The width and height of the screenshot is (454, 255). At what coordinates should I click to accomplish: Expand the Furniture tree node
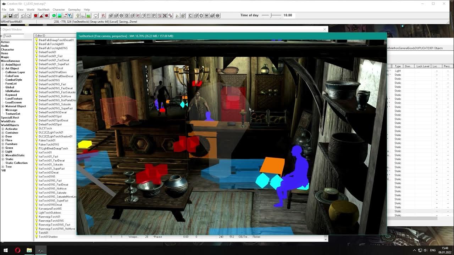[3, 144]
